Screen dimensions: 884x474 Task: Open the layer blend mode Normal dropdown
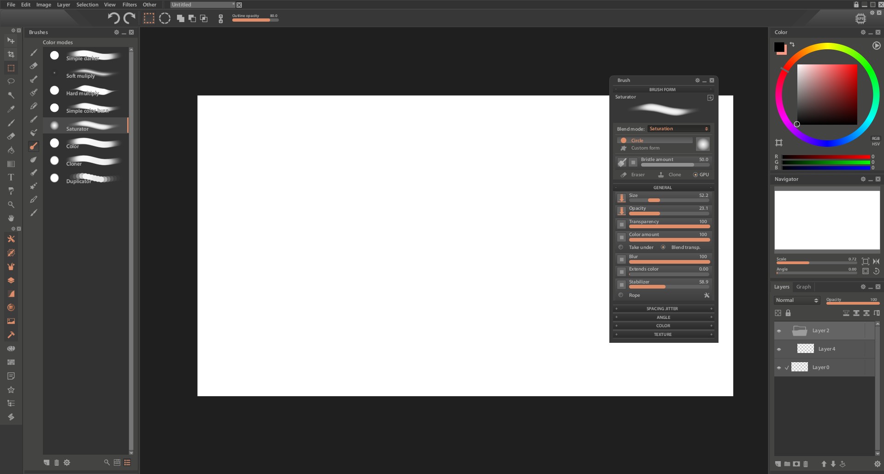pos(797,300)
